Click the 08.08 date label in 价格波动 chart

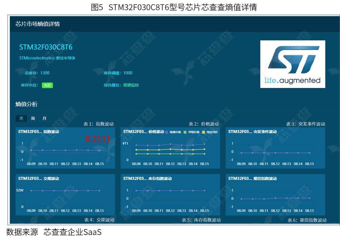[136, 164]
